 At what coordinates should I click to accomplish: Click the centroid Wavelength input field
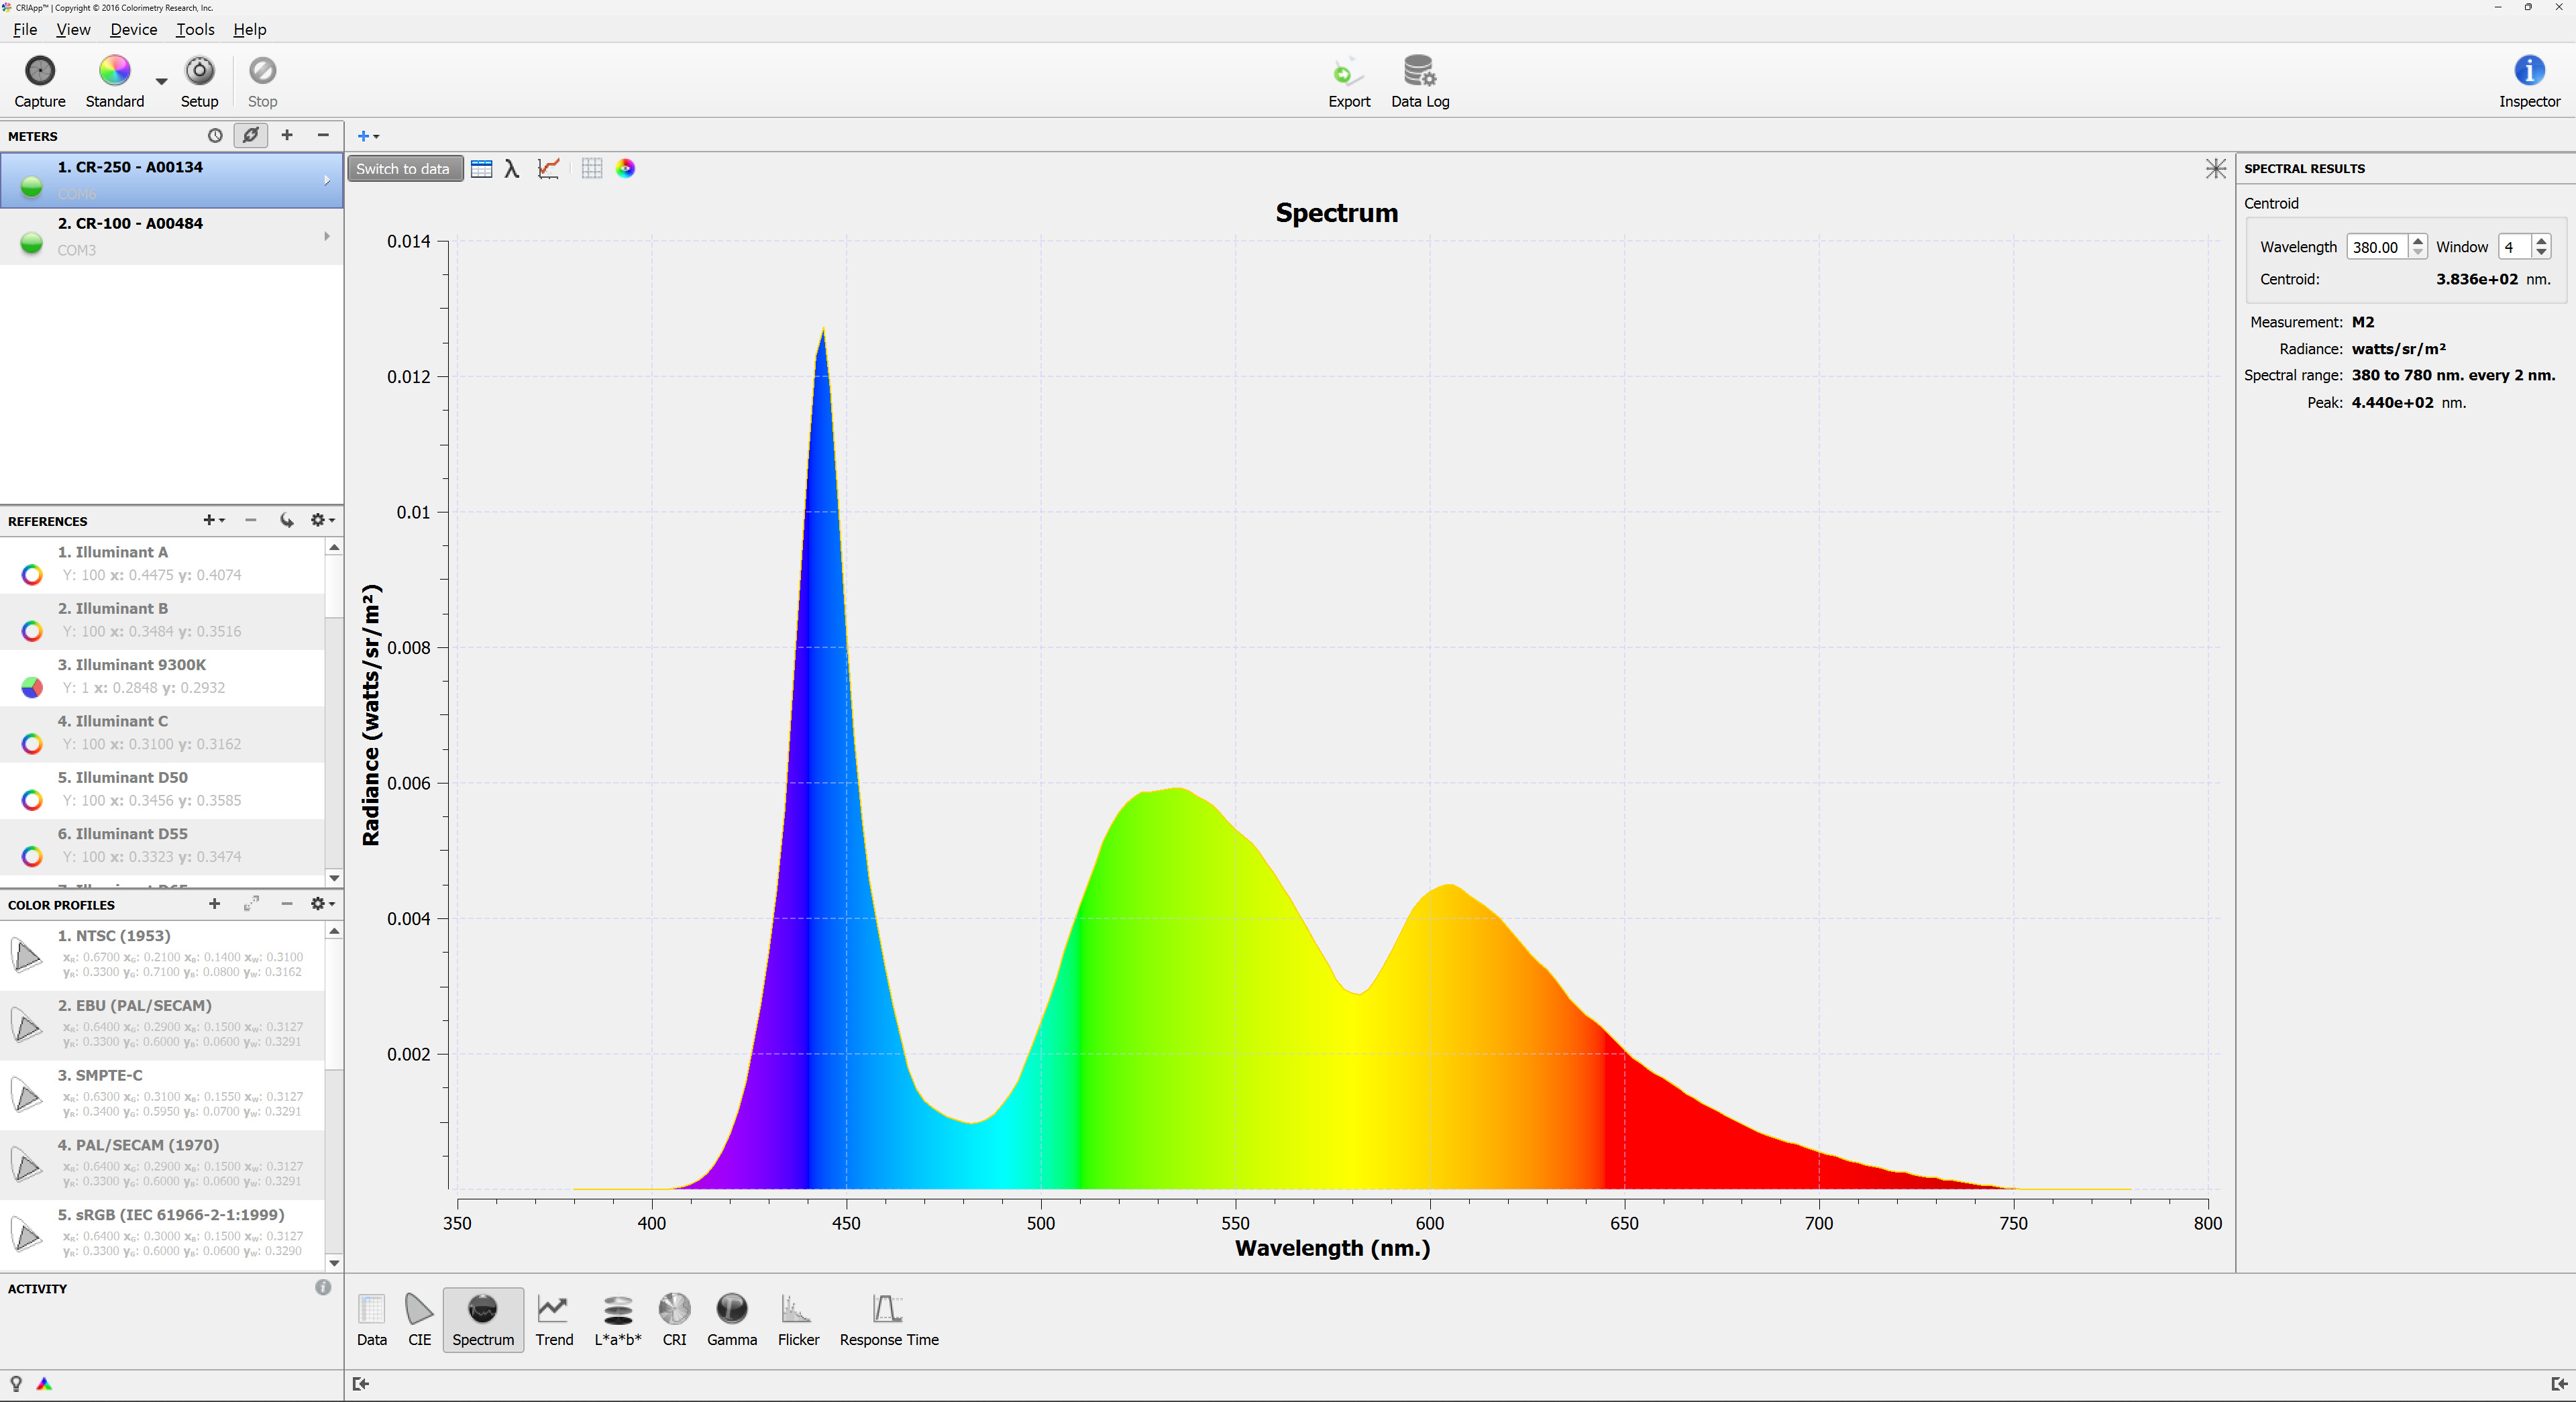pos(2375,247)
